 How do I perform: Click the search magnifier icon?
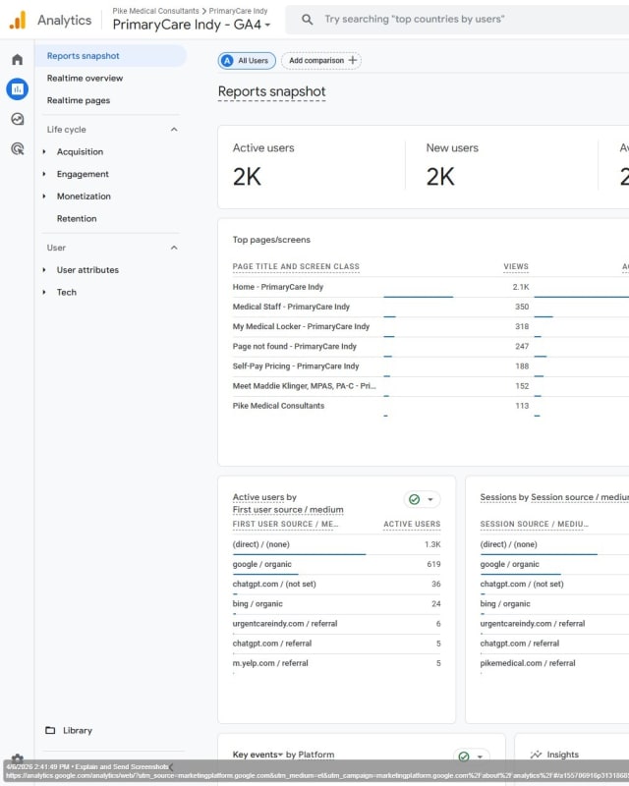[307, 20]
